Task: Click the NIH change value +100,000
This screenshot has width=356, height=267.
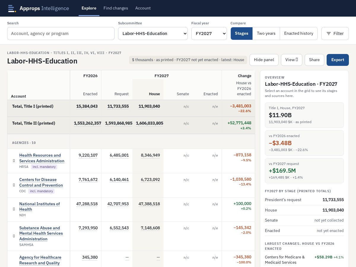Action: 242,204
